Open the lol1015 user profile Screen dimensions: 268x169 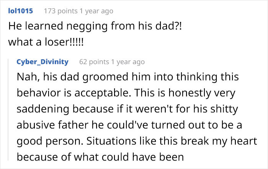pos(21,11)
